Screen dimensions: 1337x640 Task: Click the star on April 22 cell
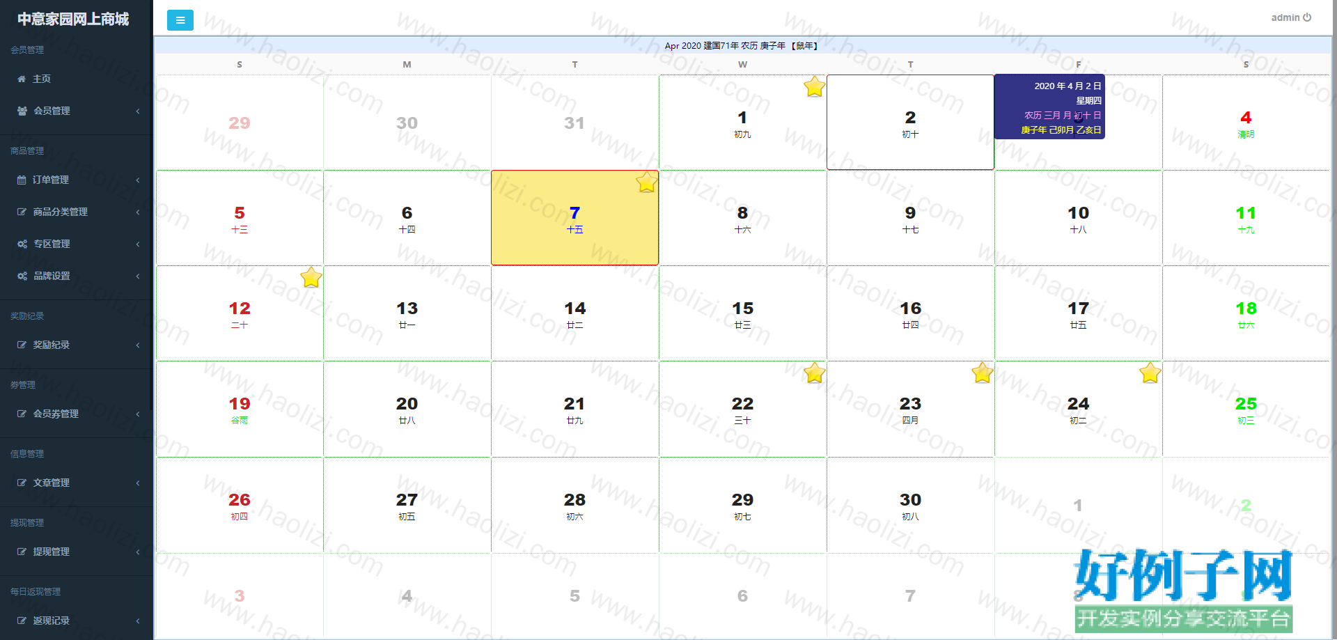pyautogui.click(x=814, y=373)
